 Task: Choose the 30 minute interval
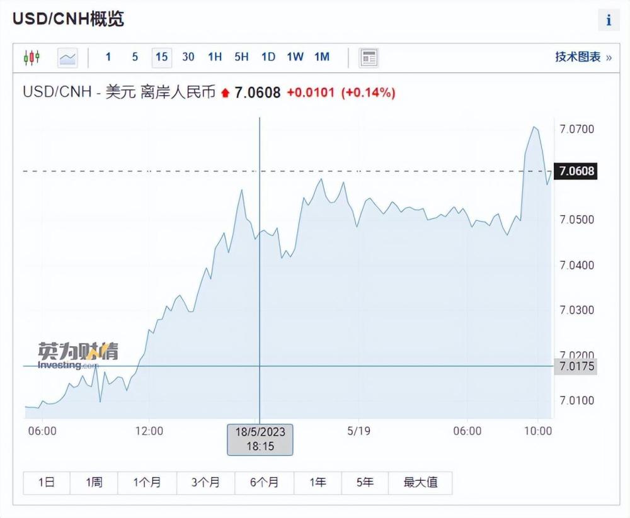click(x=188, y=57)
